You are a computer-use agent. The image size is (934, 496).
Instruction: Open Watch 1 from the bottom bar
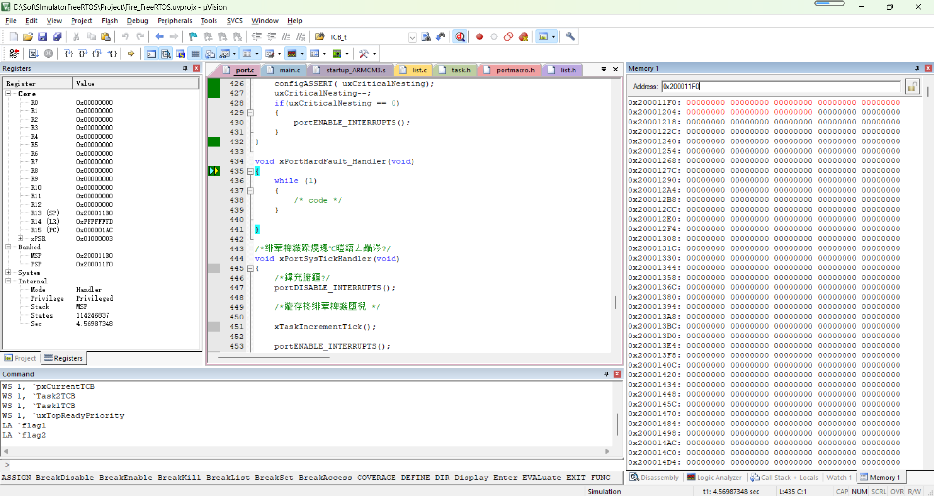839,478
